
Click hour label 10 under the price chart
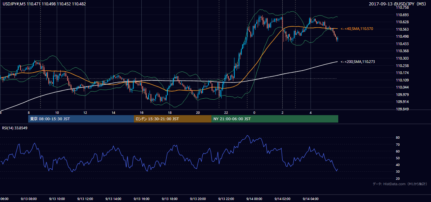(57, 113)
